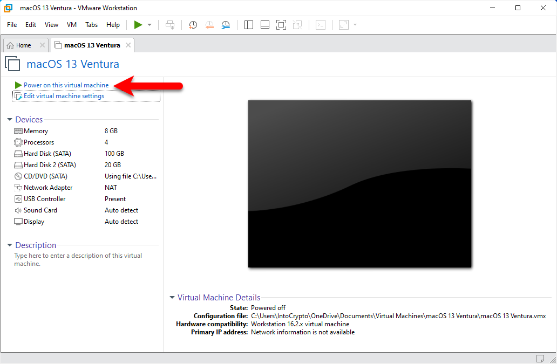Screen dimensions: 557x364
Task: Select the Display device icon
Action: pos(18,222)
